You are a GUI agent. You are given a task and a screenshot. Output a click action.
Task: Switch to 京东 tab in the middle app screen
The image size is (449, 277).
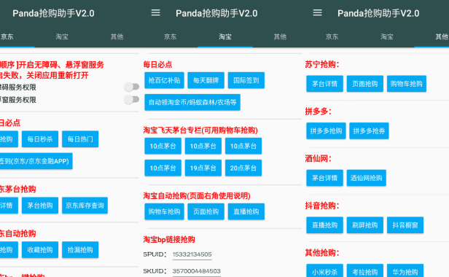tap(170, 36)
